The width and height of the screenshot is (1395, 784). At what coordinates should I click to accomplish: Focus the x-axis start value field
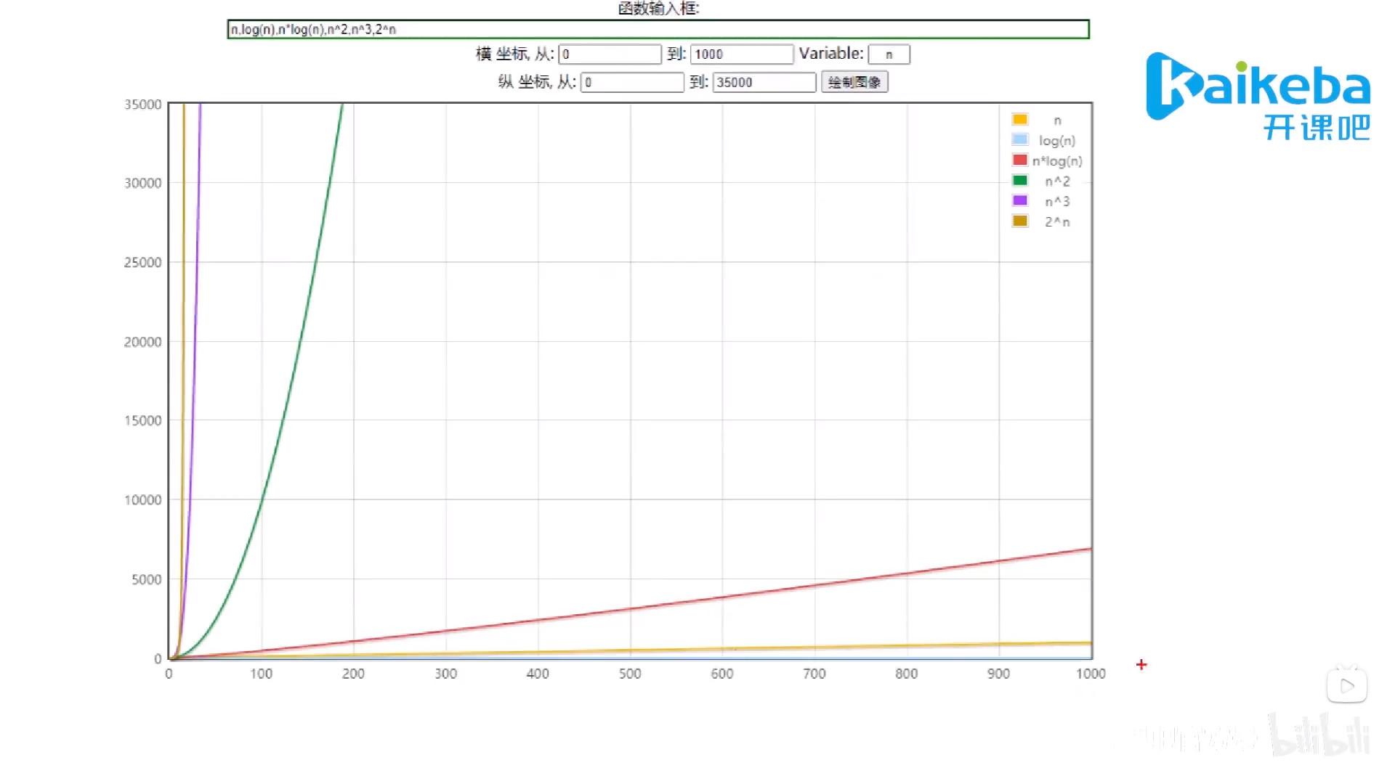point(609,54)
